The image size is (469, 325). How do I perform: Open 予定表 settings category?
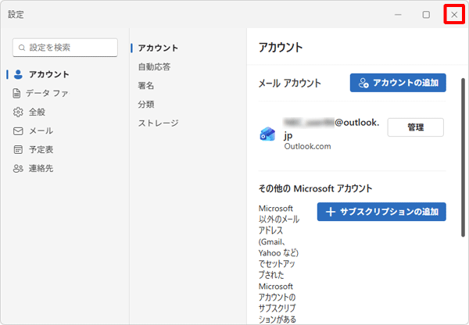[33, 149]
